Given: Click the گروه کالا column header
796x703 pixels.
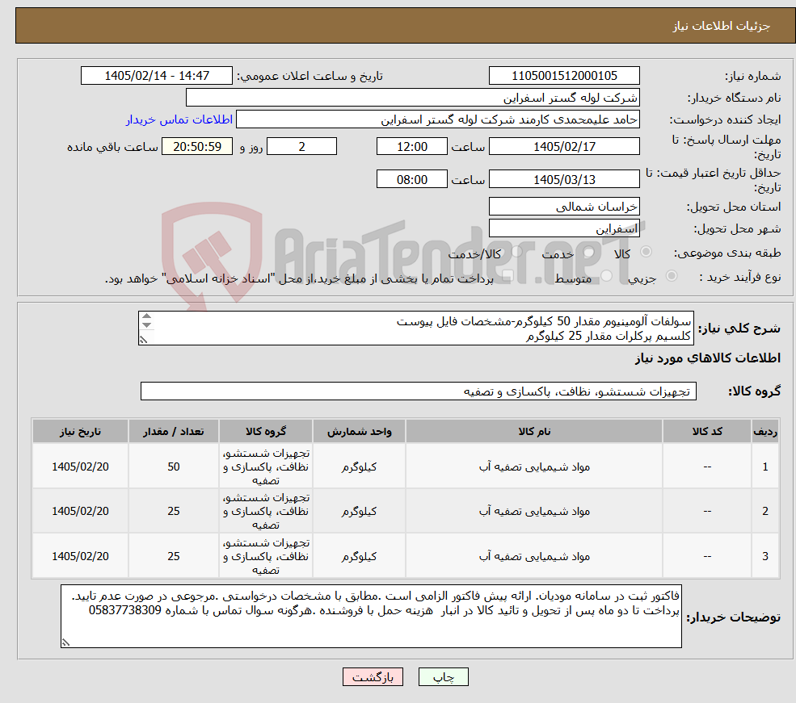Looking at the screenshot, I should [266, 431].
